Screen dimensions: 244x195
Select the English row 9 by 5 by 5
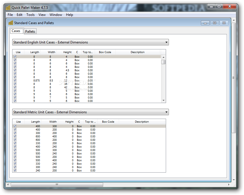pos(87,91)
